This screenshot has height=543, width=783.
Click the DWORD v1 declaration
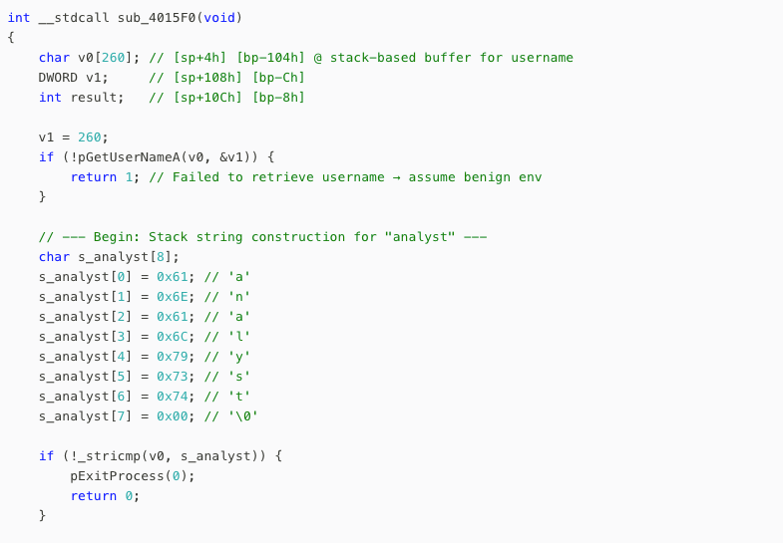73,78
